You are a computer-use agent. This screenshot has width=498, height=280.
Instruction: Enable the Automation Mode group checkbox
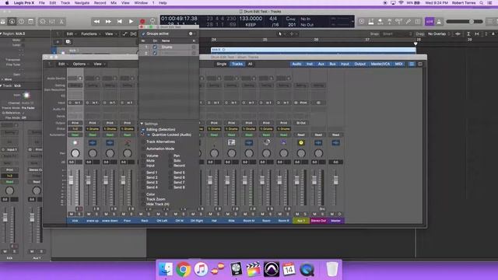click(143, 149)
